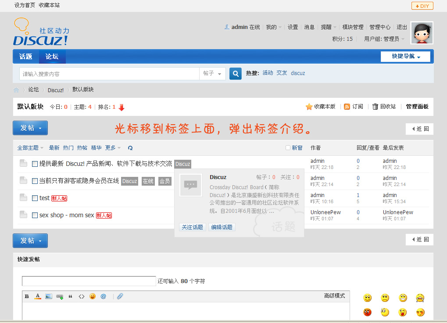This screenshot has height=323, width=447.
Task: Click the insert image icon in editor
Action: (x=49, y=296)
